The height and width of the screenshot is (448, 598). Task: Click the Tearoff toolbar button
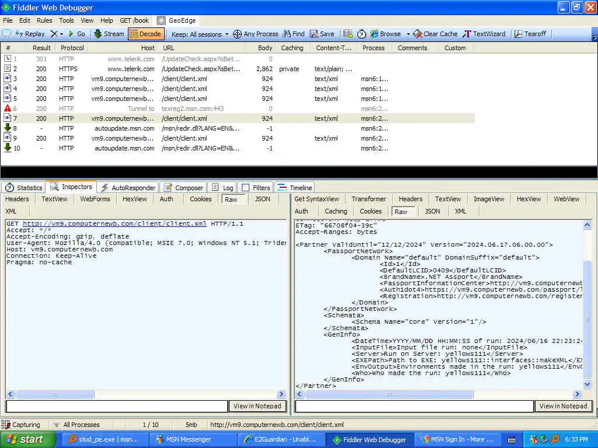pos(530,34)
